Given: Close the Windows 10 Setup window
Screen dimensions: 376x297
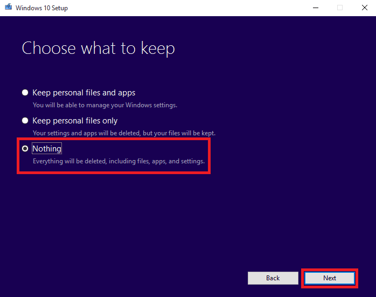Looking at the screenshot, I should [x=365, y=8].
